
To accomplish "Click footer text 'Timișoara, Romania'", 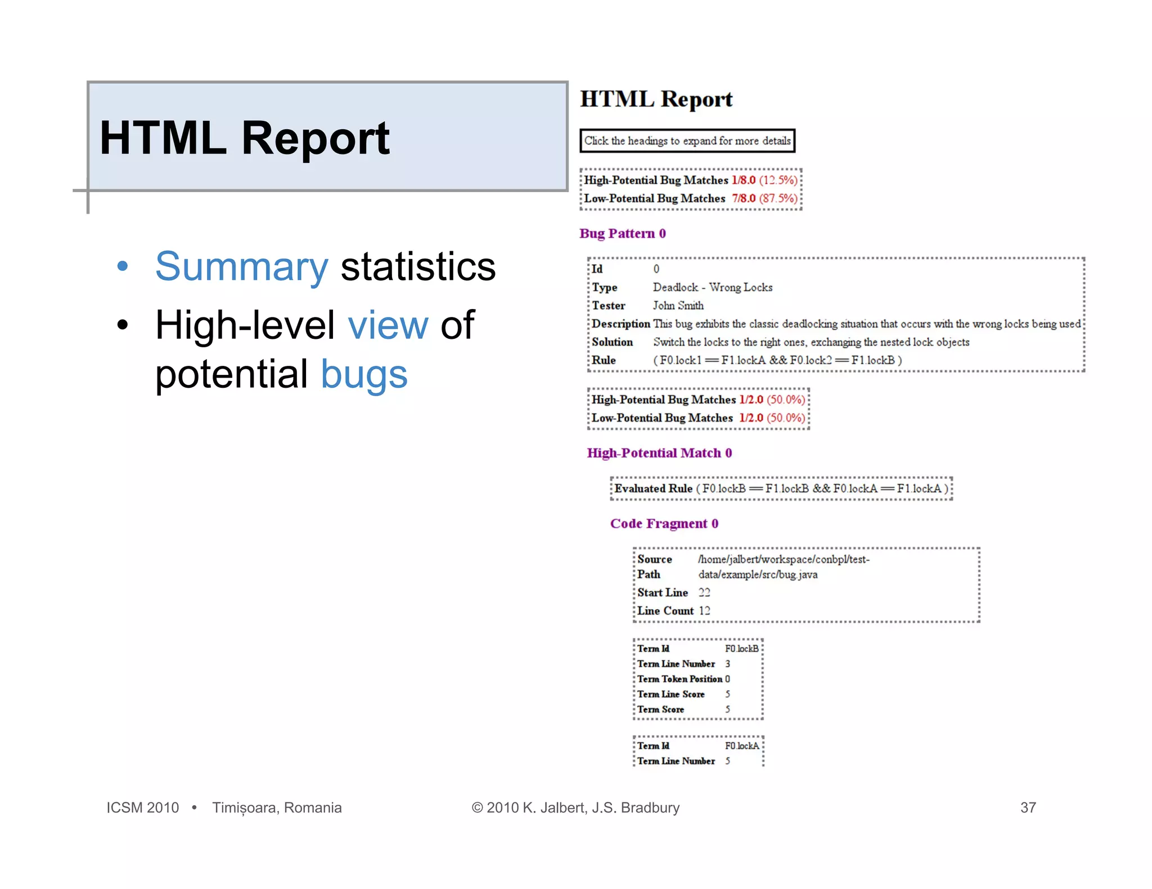I will 277,808.
